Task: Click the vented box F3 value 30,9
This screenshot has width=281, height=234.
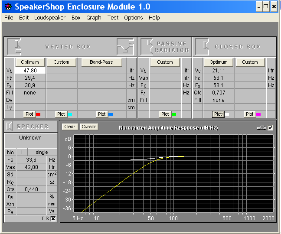Action: (x=30, y=85)
